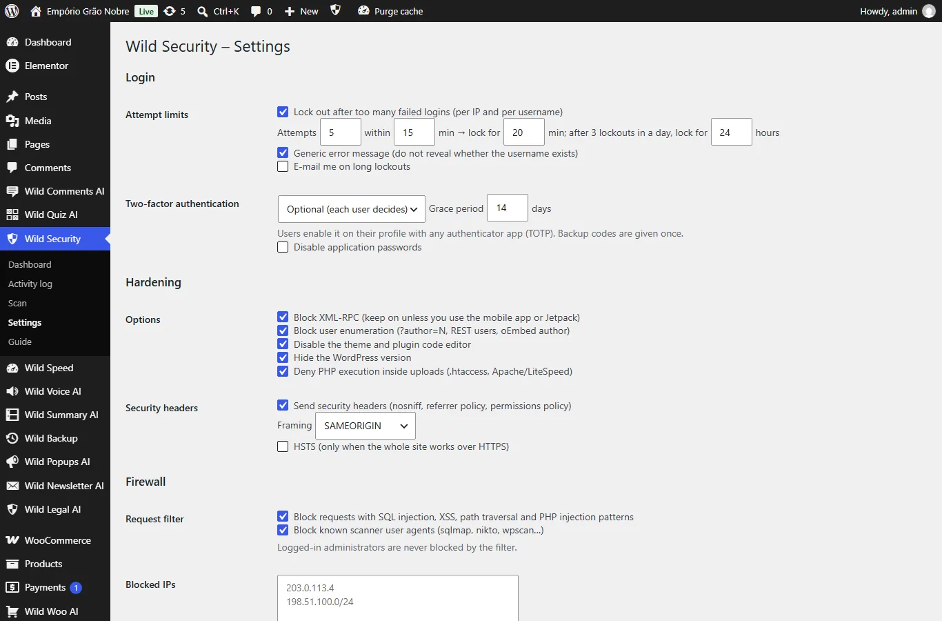
Task: Click the Wild Backup icon
Action: [x=12, y=438]
